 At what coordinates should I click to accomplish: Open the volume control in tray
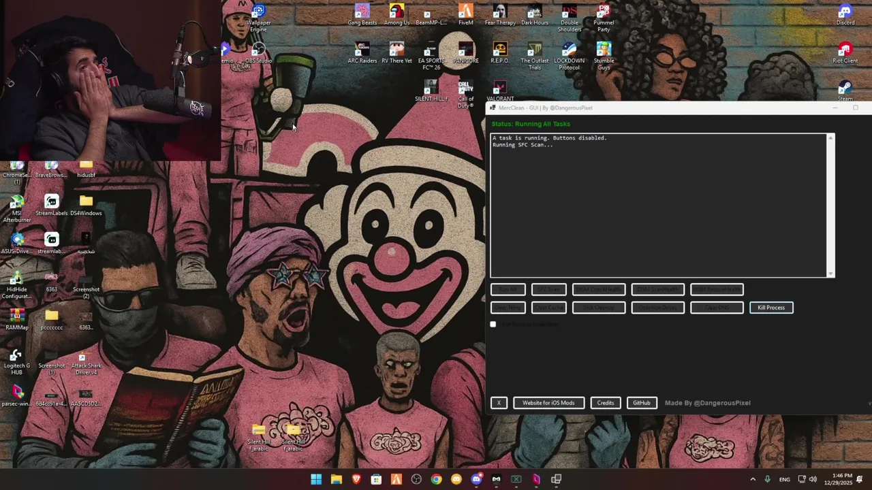(x=813, y=479)
